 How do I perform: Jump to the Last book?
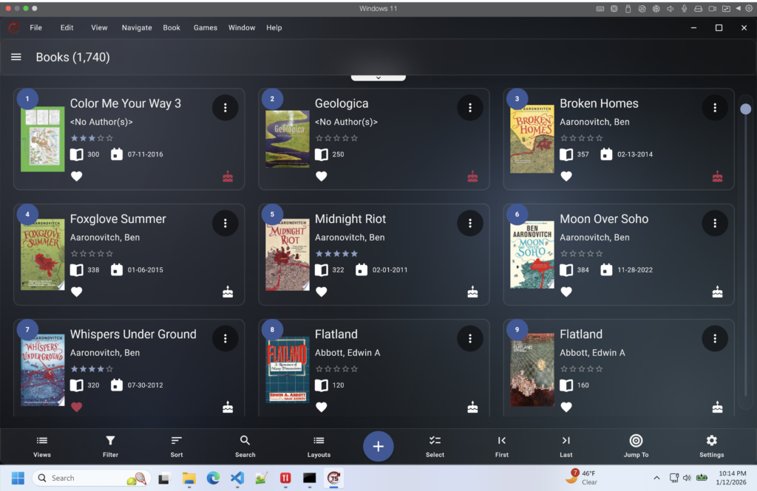566,446
